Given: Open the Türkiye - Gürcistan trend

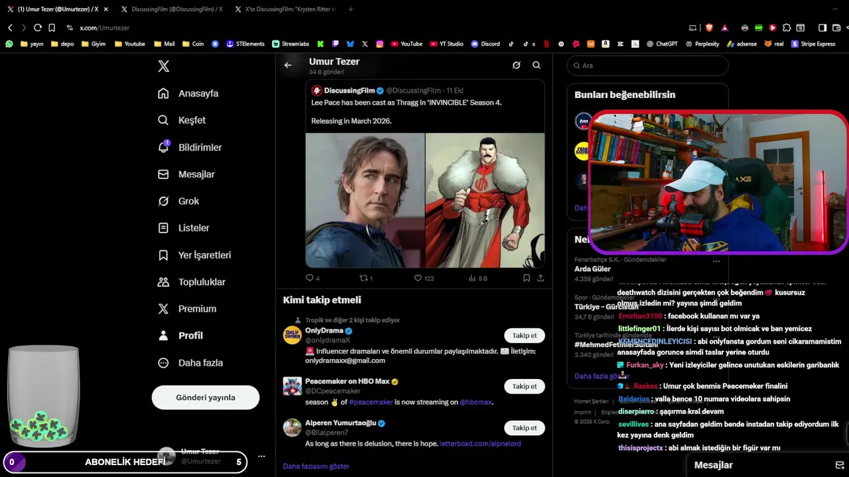Looking at the screenshot, I should point(606,307).
